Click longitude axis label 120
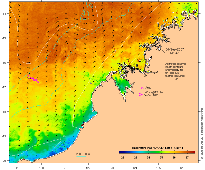 pos(41,168)
